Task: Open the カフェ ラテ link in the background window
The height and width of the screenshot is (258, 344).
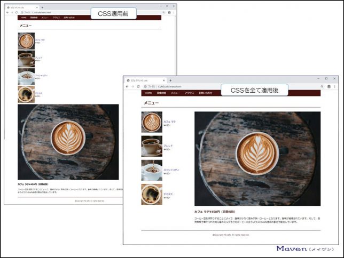Action: click(40, 40)
